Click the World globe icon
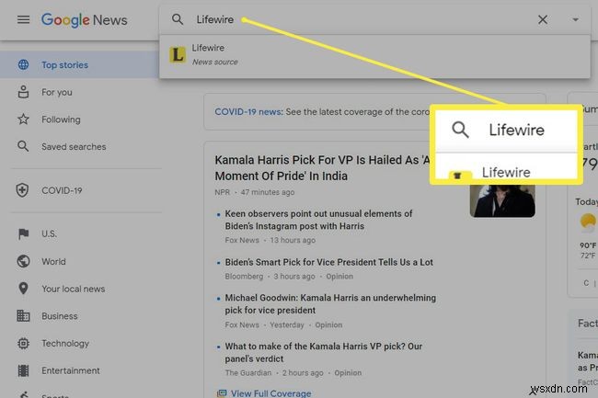This screenshot has width=598, height=398. tap(23, 261)
